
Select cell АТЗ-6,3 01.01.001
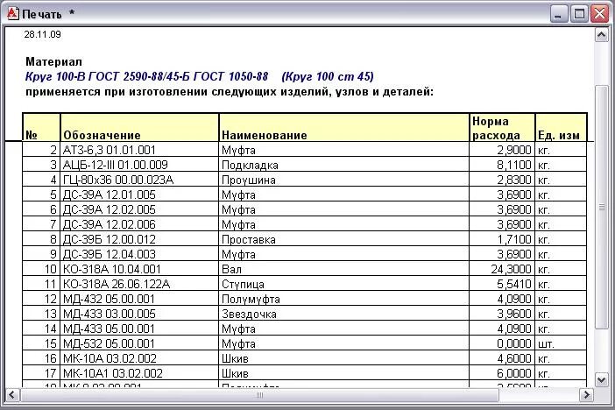coord(139,150)
